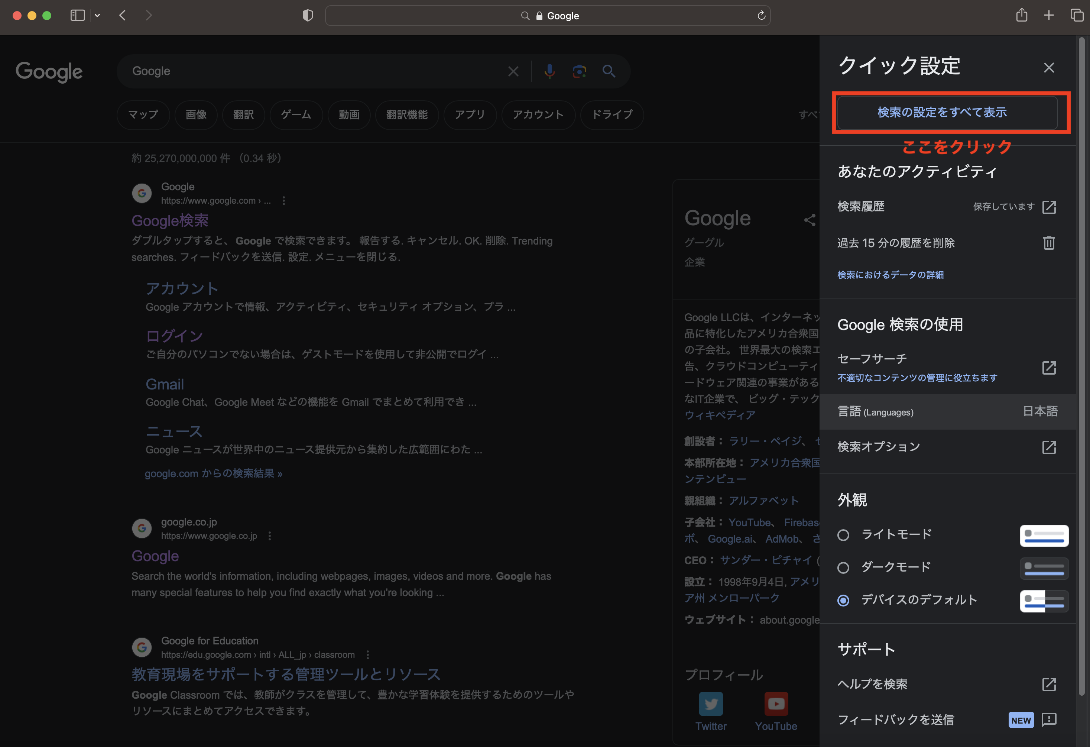Select the ゲーム filter chip
The width and height of the screenshot is (1090, 747).
[x=296, y=114]
